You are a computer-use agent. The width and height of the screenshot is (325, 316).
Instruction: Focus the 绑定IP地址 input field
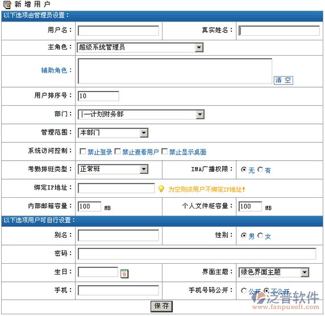[116, 188]
